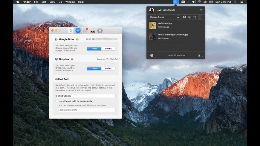
Task: Click the Sun 9:03 PM clock
Action: [x=223, y=2]
